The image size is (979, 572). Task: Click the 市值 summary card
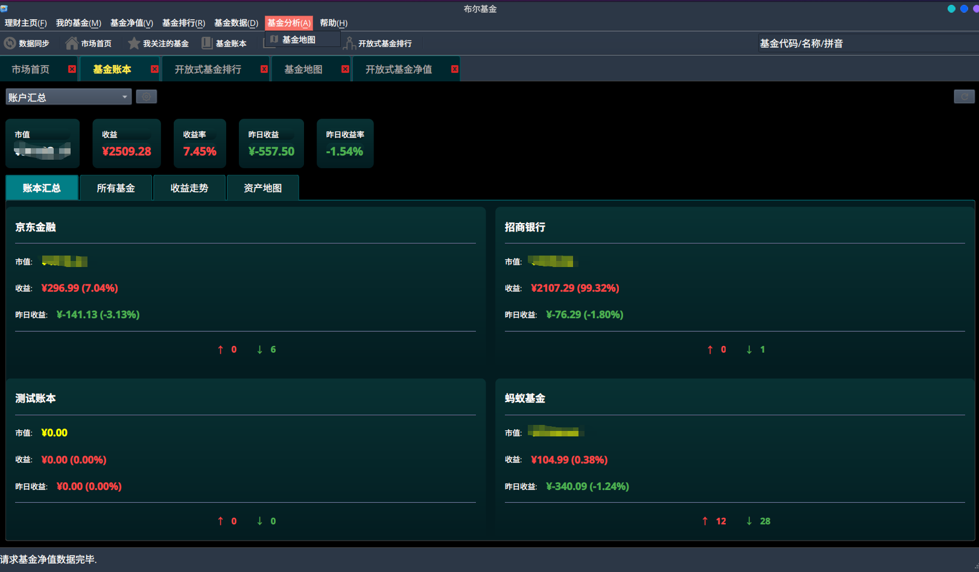coord(43,143)
